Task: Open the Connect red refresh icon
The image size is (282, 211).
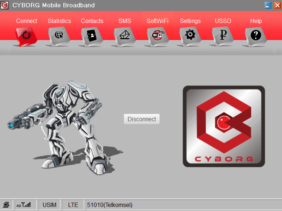Action: click(26, 37)
